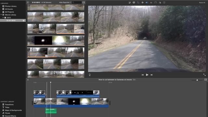Toggle the libraries sidebar visibility

click(x=28, y=2)
